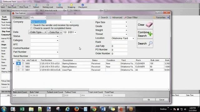Click the grid's horizontal scrollbar
200x112 pixels.
coord(52,90)
